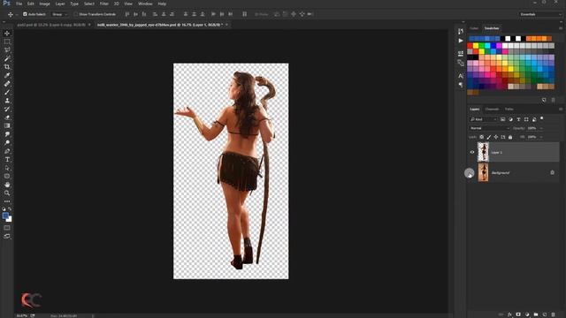This screenshot has height=318, width=566.
Task: Open Auto-Select Group dropdown
Action: point(59,14)
